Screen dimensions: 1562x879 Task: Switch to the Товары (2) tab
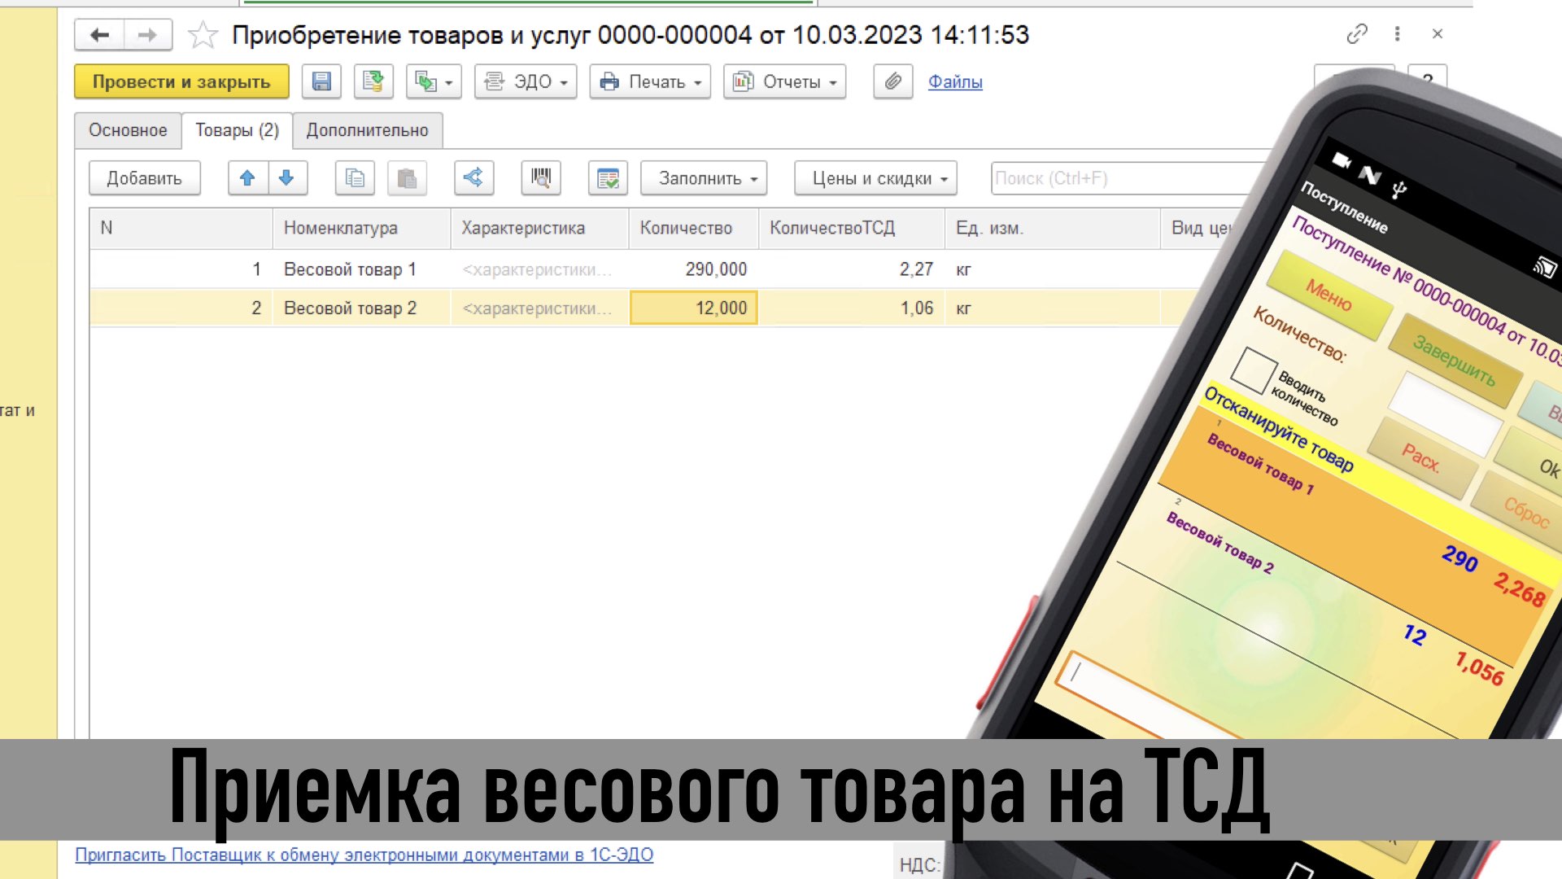[x=237, y=130]
